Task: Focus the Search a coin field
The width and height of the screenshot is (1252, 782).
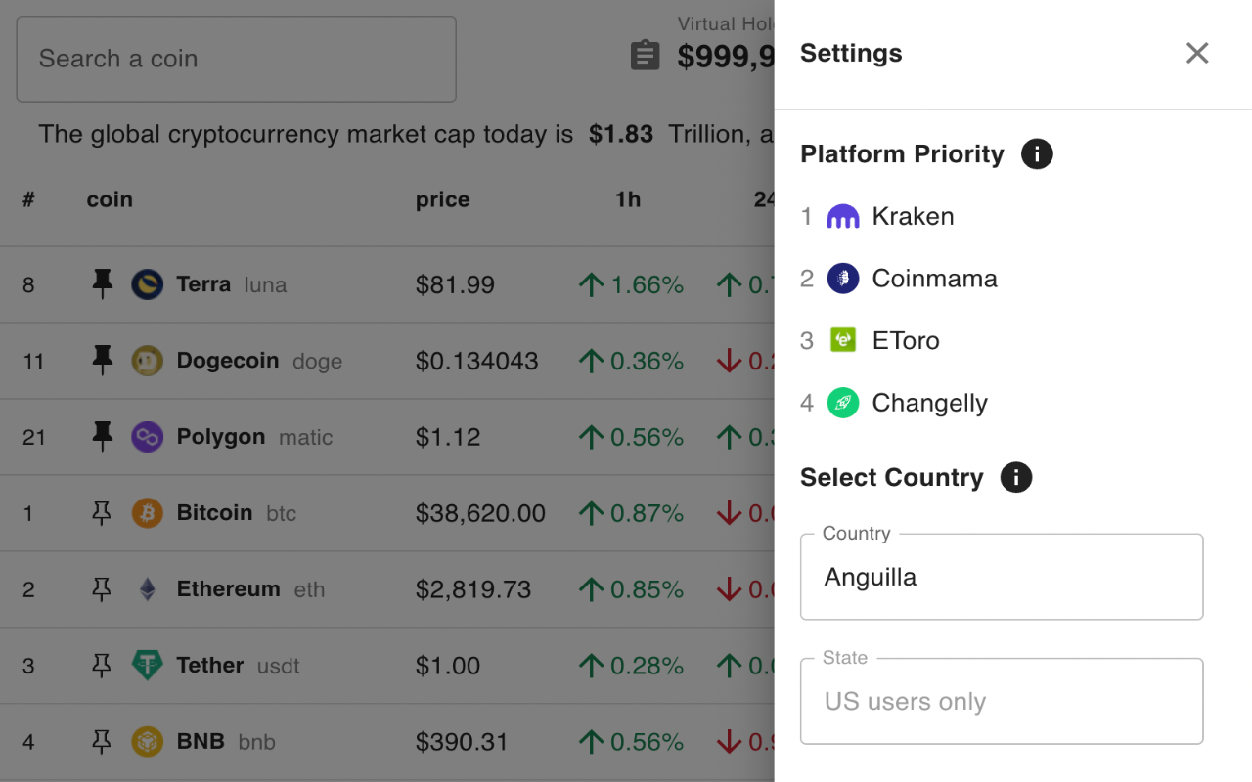Action: click(x=236, y=59)
